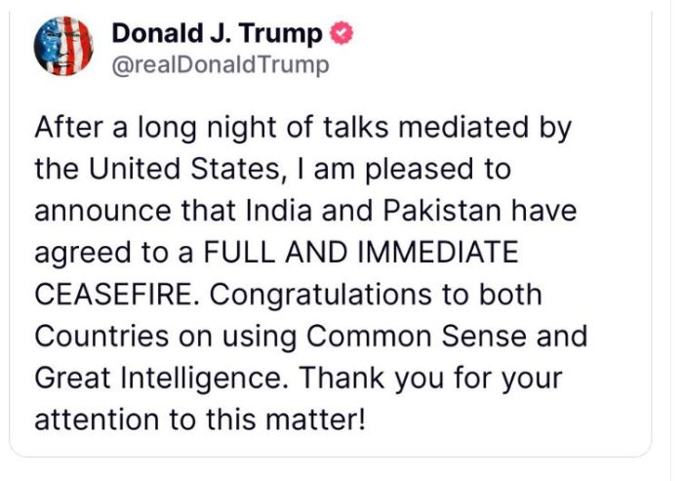Visit the @realDonaldTrump handle link
The height and width of the screenshot is (481, 683).
[221, 65]
